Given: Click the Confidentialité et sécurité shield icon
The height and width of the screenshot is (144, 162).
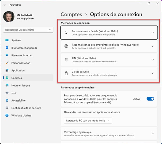Looking at the screenshot, I should coord(7,108).
